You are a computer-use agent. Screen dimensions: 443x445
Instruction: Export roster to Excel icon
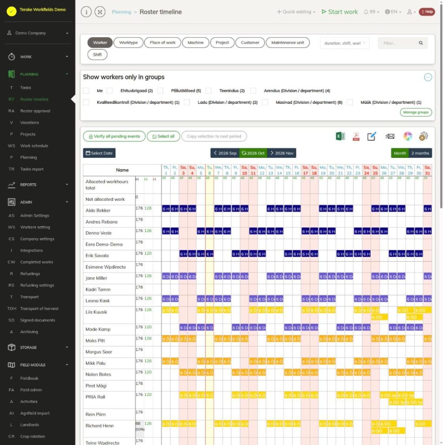point(340,136)
